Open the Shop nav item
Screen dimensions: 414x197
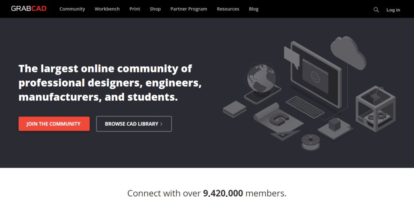click(155, 9)
